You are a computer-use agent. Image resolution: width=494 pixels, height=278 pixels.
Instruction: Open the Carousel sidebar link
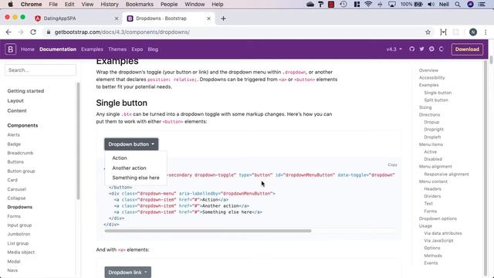pos(17,189)
